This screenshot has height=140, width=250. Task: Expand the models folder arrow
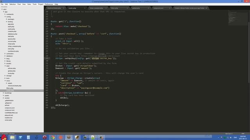(5, 63)
